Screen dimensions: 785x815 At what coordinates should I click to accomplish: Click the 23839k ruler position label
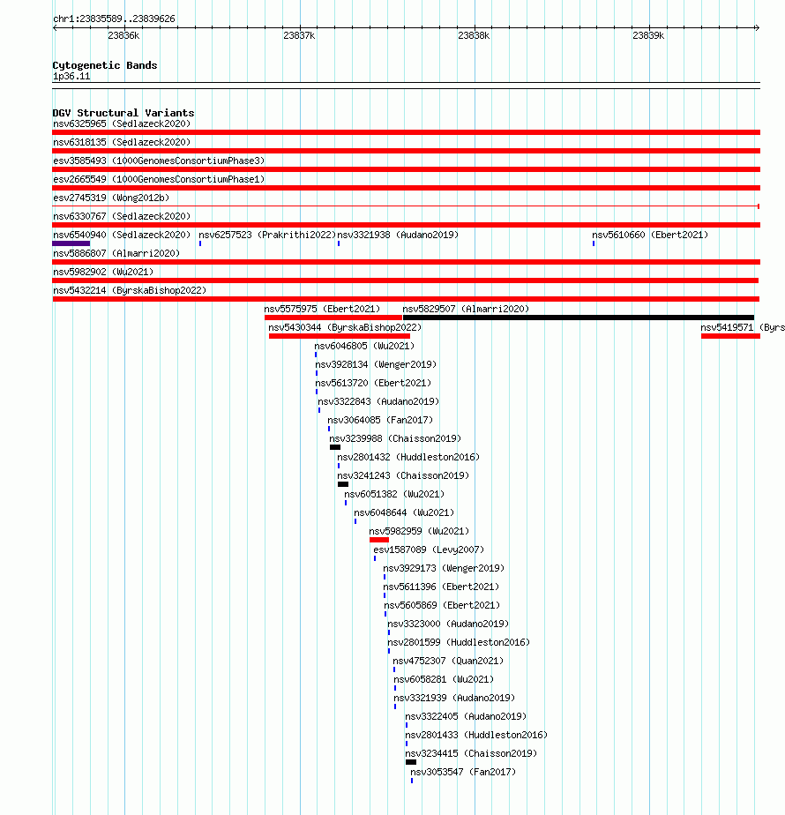(648, 35)
